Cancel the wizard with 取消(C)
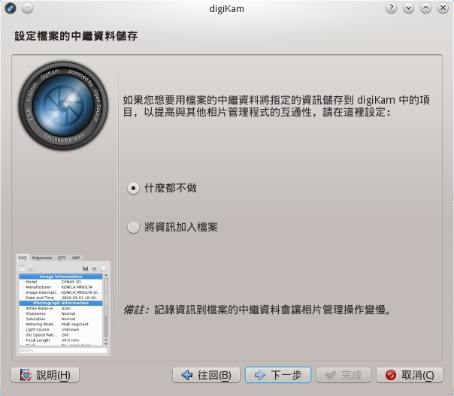The height and width of the screenshot is (396, 454). (410, 375)
